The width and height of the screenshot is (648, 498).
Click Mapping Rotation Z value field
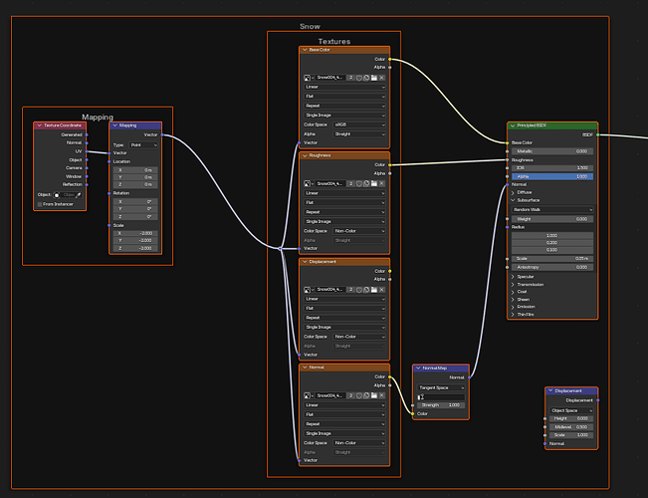pyautogui.click(x=135, y=217)
